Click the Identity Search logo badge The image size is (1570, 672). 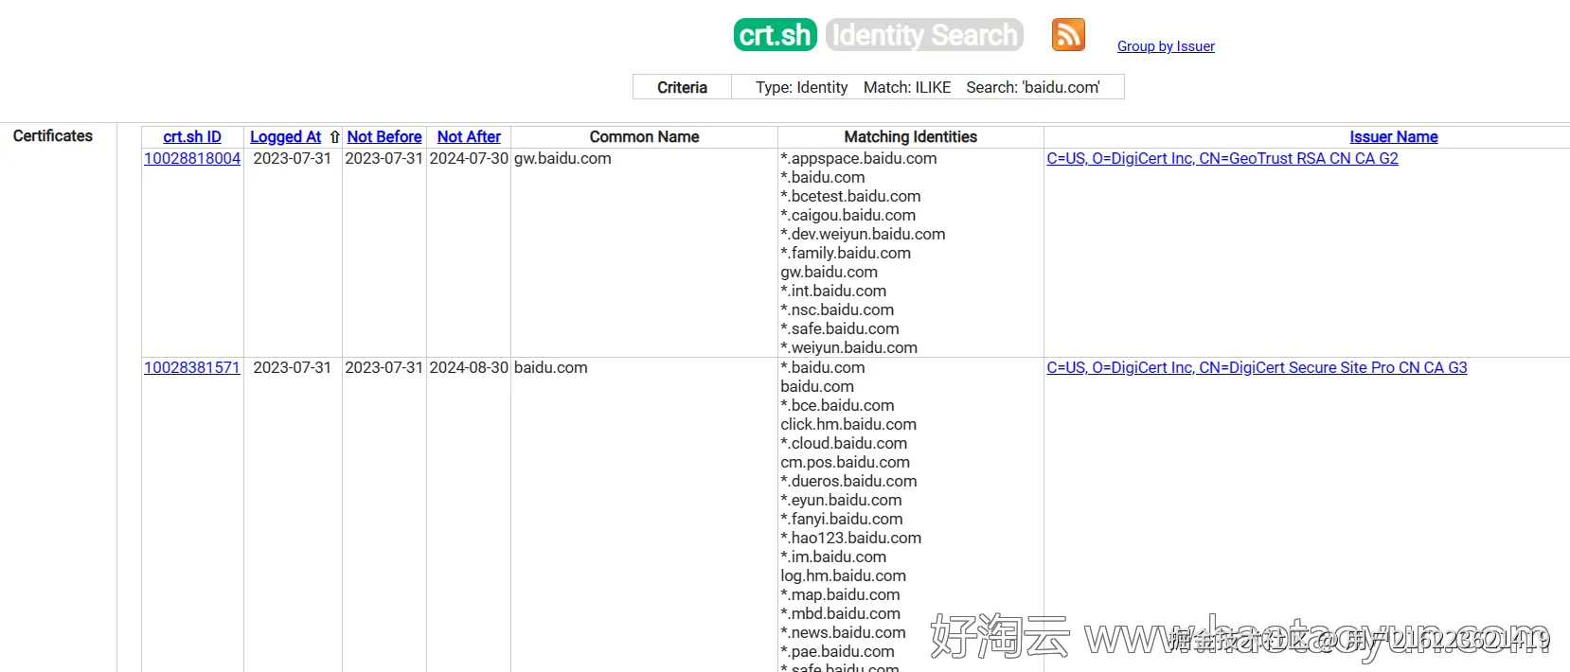coord(924,35)
